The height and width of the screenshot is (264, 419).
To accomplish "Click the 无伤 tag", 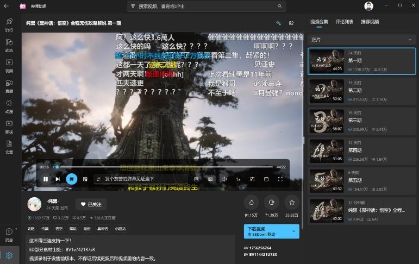I will tap(87, 229).
